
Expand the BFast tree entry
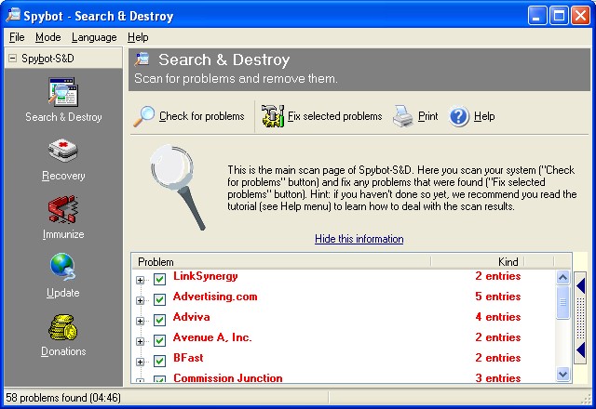(x=141, y=362)
